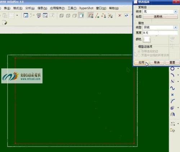The height and width of the screenshot is (152, 180).
Task: Open the 窗口(W) window menu
Action: pos(101,8)
